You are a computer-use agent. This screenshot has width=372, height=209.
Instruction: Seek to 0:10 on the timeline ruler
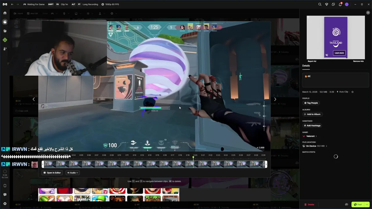(x=119, y=155)
